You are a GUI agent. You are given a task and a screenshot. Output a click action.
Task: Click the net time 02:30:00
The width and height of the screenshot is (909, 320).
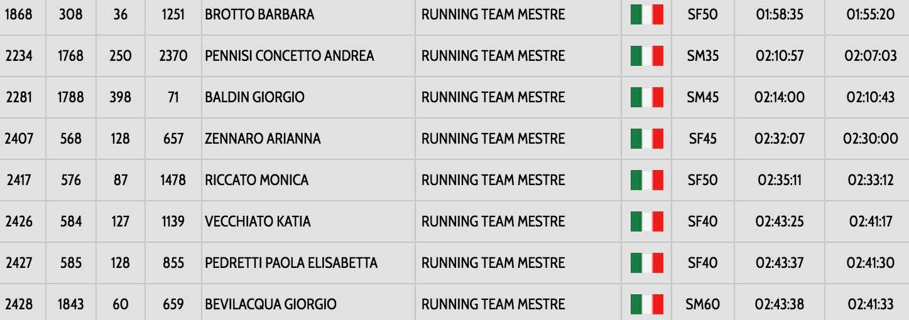[870, 139]
